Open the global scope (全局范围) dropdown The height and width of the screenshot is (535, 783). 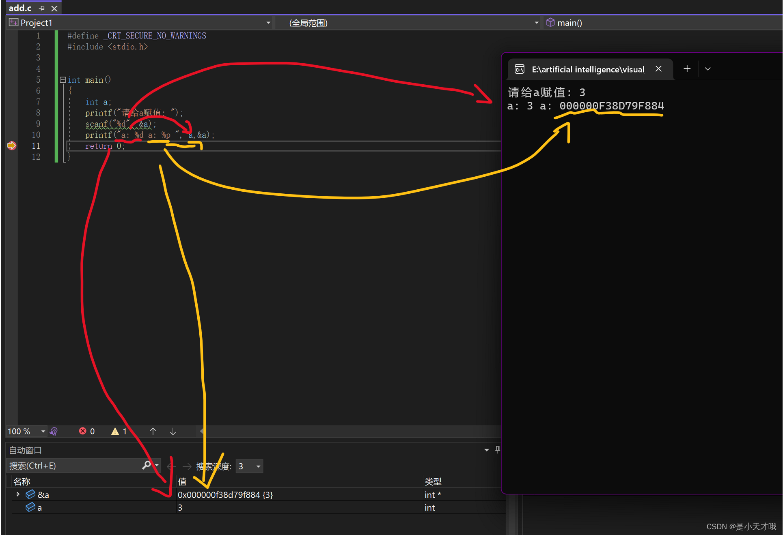tap(536, 23)
